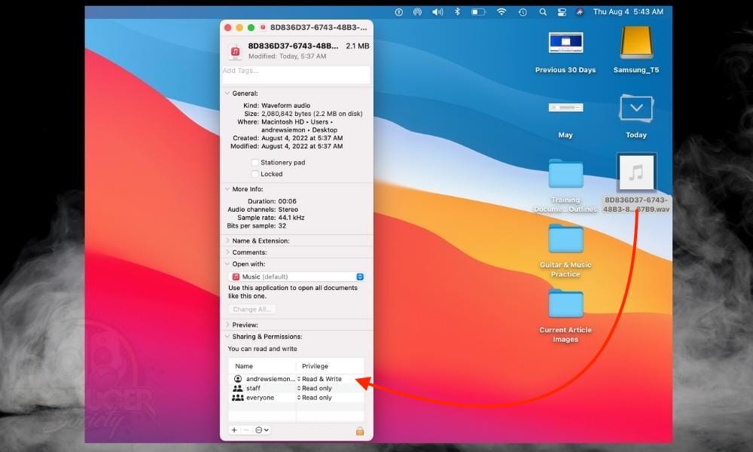Click the Change All button
The width and height of the screenshot is (753, 452).
(252, 310)
